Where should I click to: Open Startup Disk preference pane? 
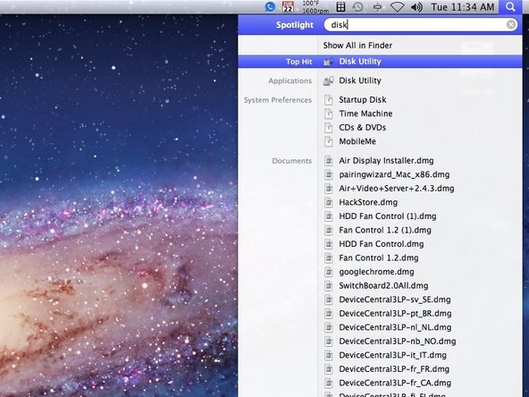[362, 100]
